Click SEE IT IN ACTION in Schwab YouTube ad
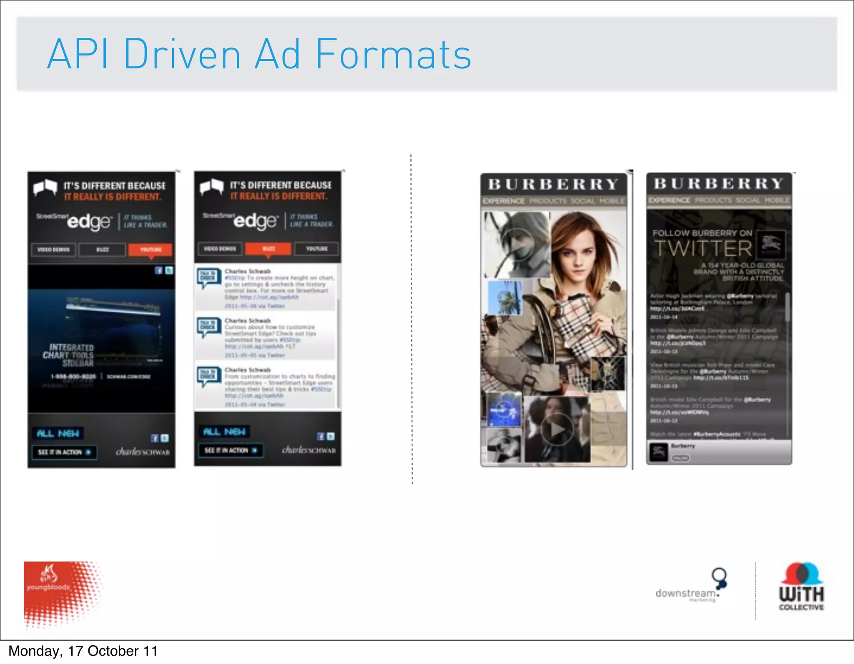This screenshot has width=854, height=664. pos(65,452)
